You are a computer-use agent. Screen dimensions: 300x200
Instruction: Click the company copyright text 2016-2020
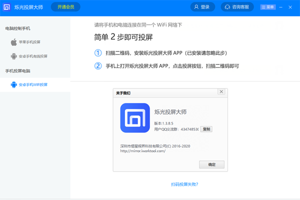pyautogui.click(x=155, y=146)
